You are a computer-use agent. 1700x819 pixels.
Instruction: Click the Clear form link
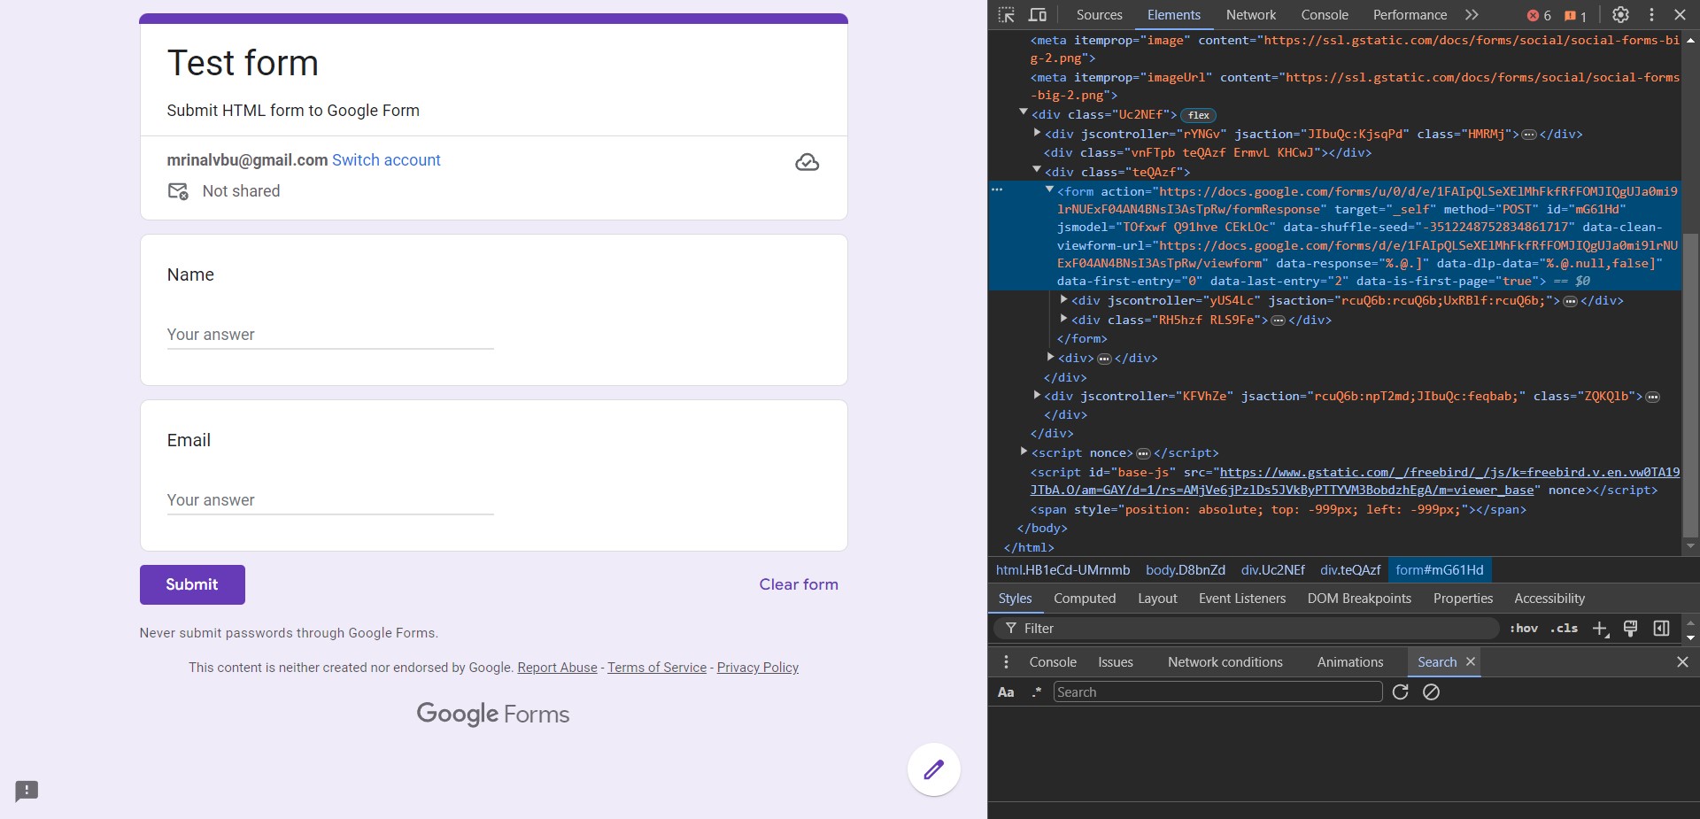tap(798, 584)
